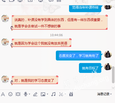Open the emoji smiley picker
This screenshot has height=103, width=115.
10,94
